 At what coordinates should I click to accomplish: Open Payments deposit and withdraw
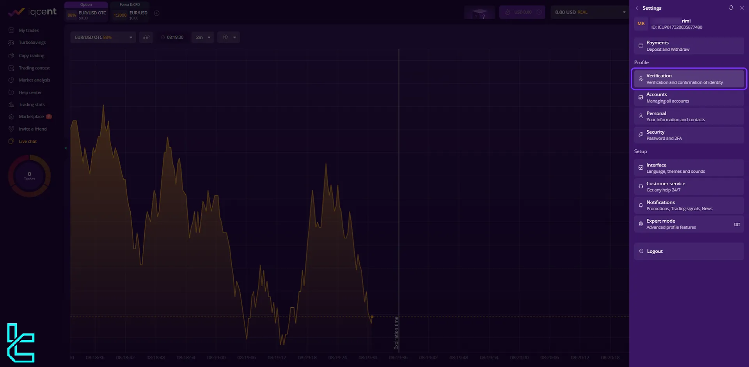(x=689, y=46)
